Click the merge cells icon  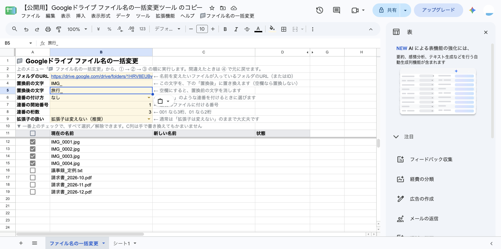pyautogui.click(x=295, y=29)
